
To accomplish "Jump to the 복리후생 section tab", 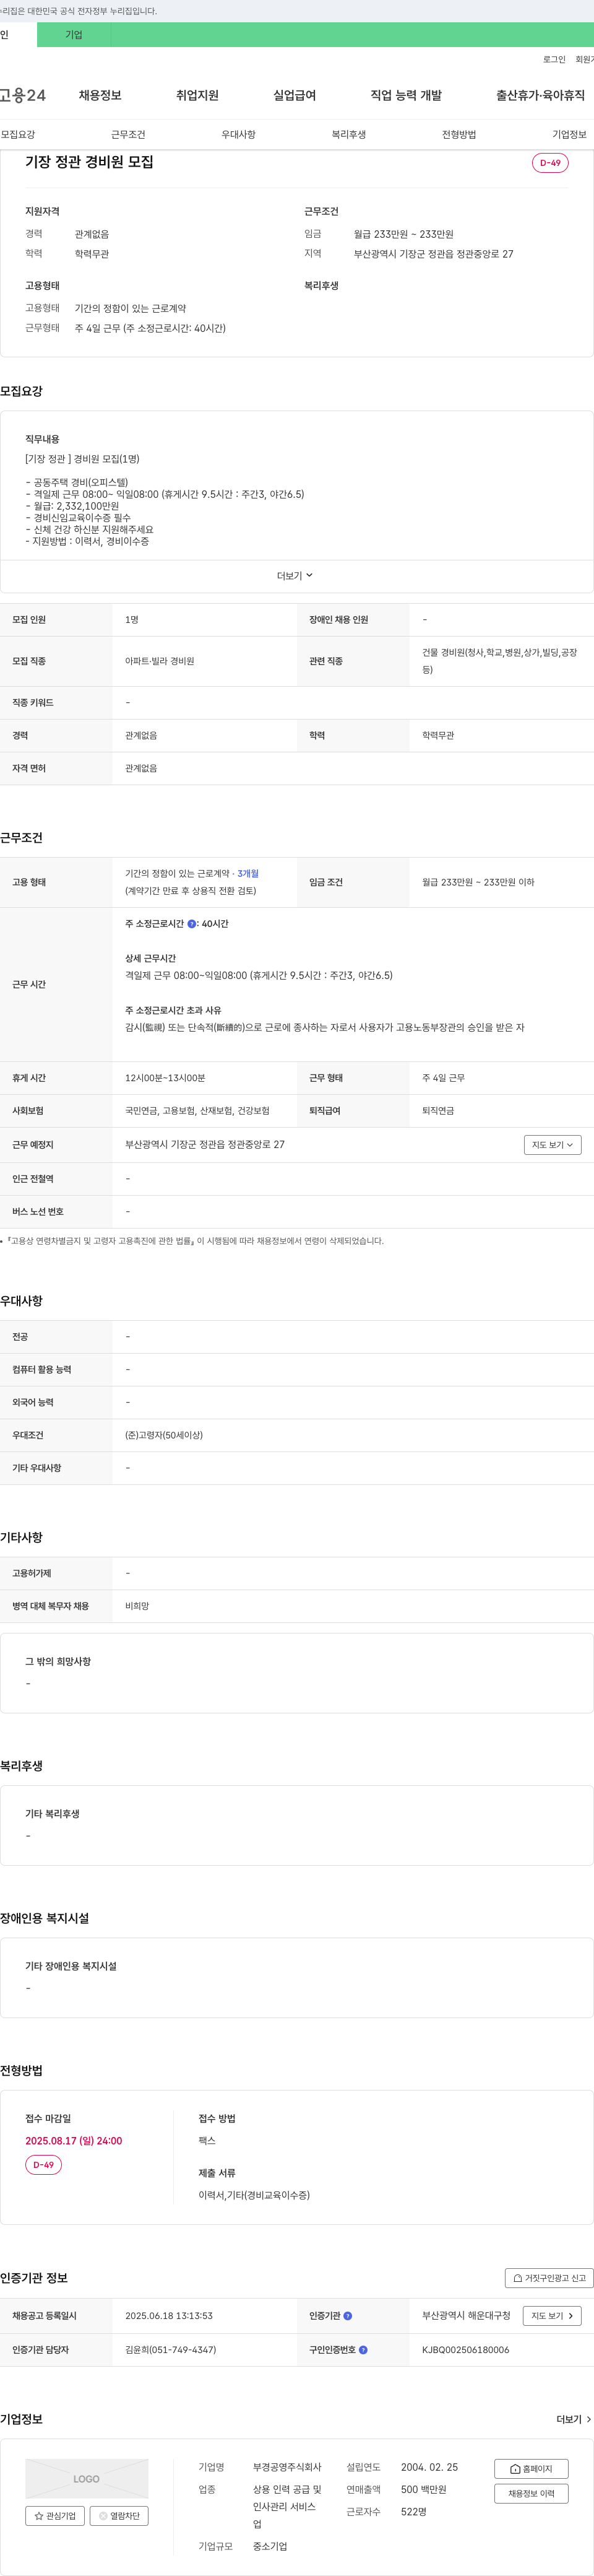I will click(349, 134).
